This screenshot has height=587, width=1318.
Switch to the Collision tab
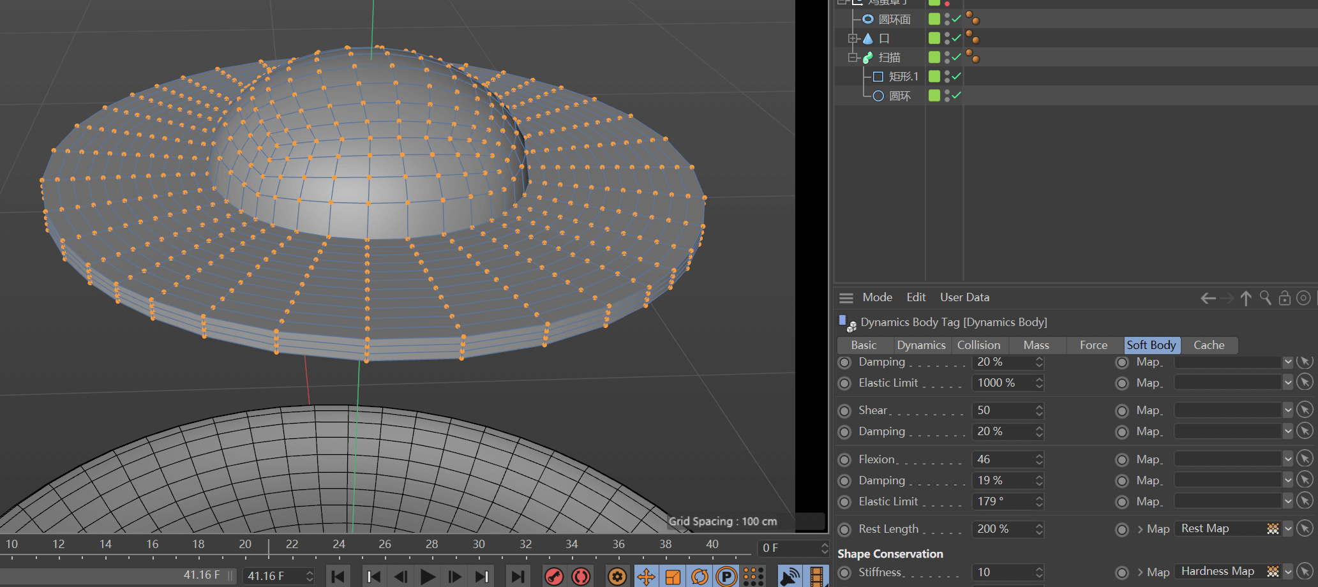pos(978,345)
